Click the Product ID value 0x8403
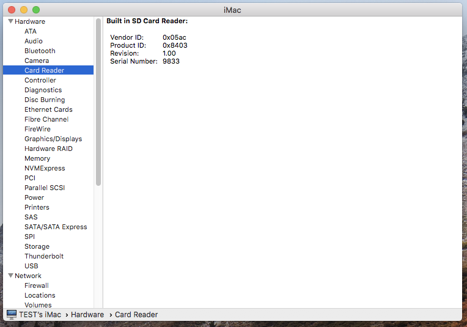The width and height of the screenshot is (467, 327). pos(175,45)
